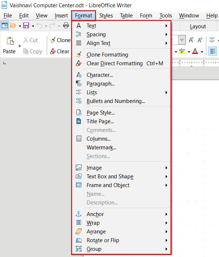219x257 pixels.
Task: Click the Clear formatting toolbar button
Action: pyautogui.click(x=60, y=51)
